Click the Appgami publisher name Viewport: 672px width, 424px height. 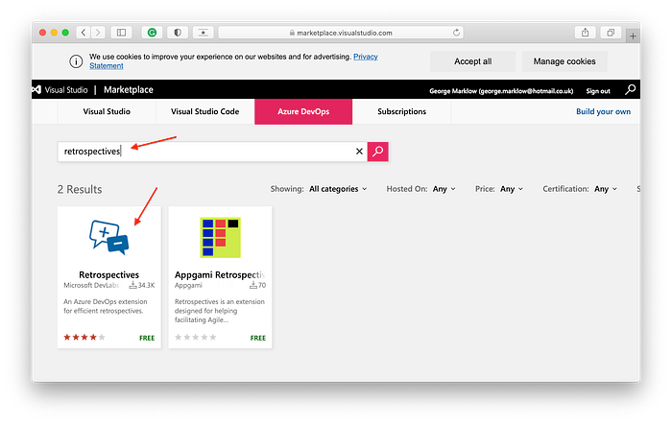[188, 285]
